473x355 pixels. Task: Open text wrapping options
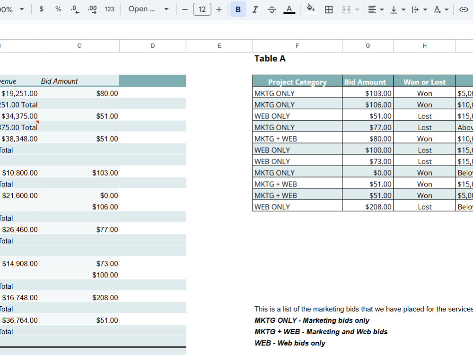tap(419, 9)
